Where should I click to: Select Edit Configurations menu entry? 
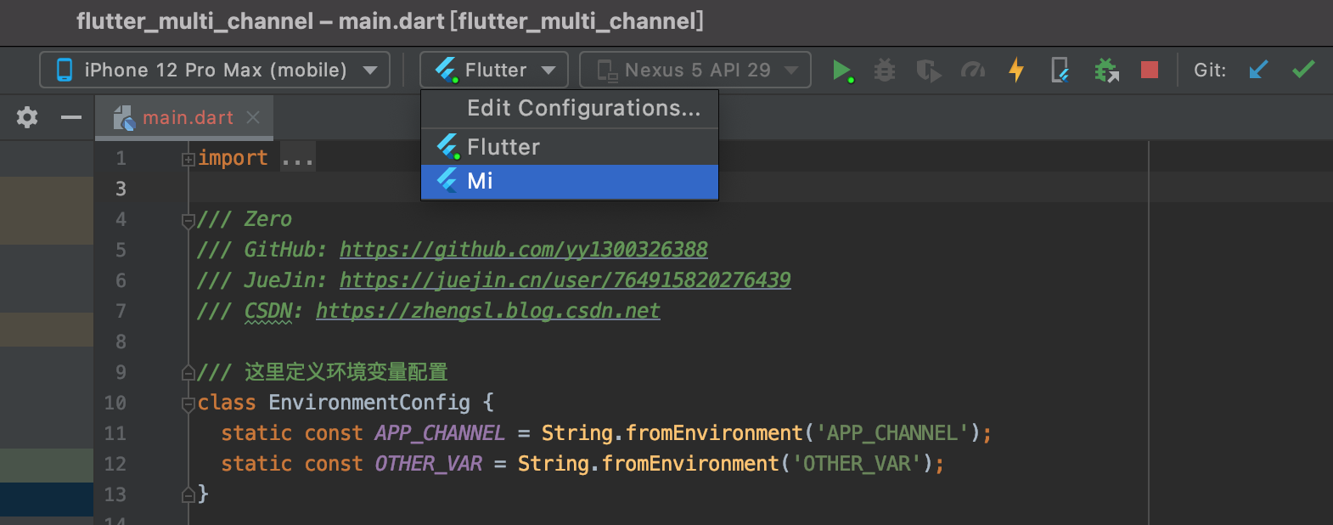click(x=583, y=109)
